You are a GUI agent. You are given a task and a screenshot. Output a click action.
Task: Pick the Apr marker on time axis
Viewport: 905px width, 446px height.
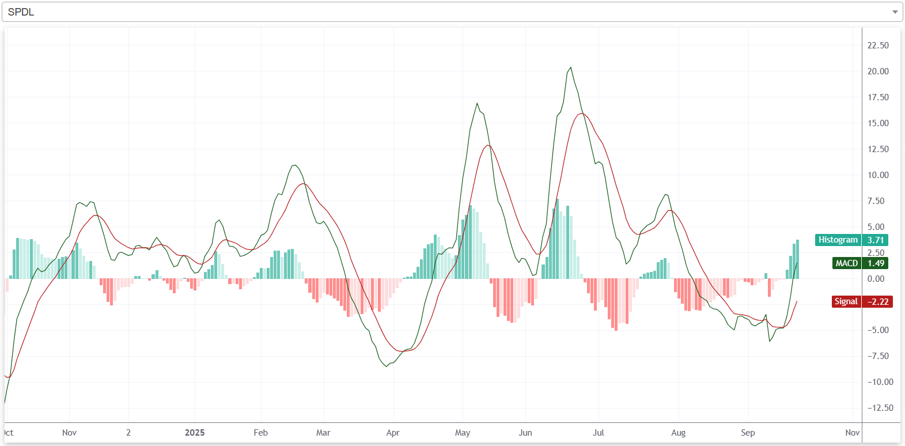coord(393,433)
